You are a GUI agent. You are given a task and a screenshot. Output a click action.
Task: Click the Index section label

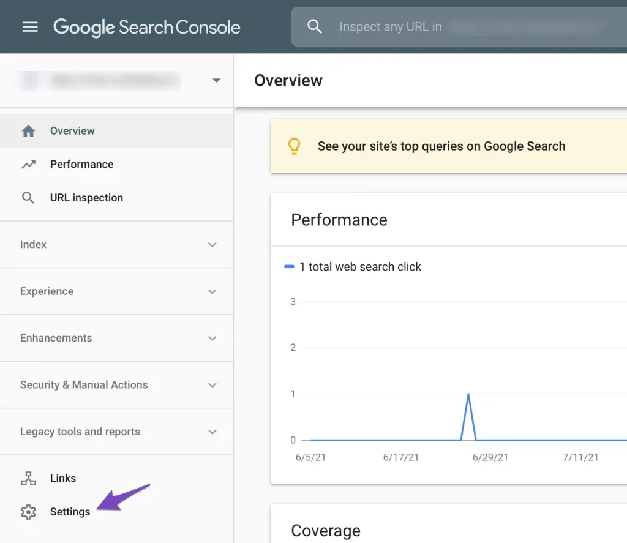33,244
